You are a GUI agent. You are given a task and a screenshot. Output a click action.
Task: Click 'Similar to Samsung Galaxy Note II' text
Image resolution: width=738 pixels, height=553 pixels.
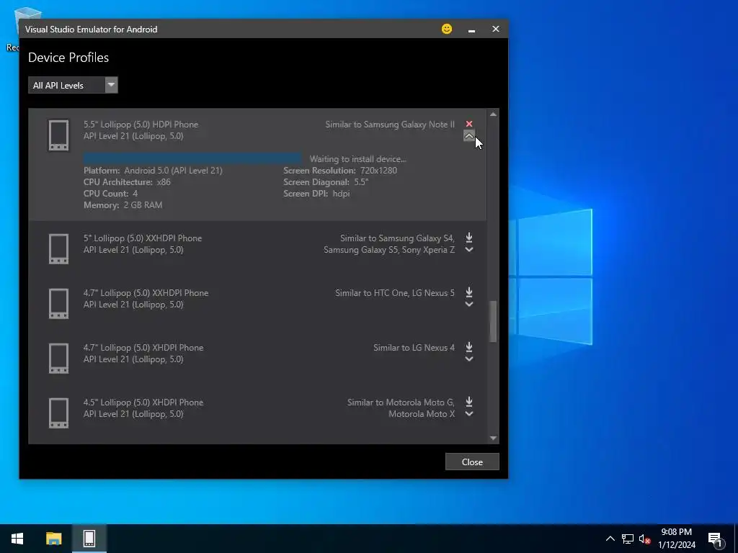pos(390,124)
